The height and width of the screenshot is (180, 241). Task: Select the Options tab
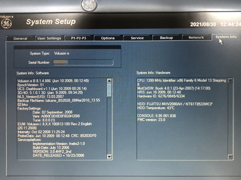pyautogui.click(x=108, y=38)
